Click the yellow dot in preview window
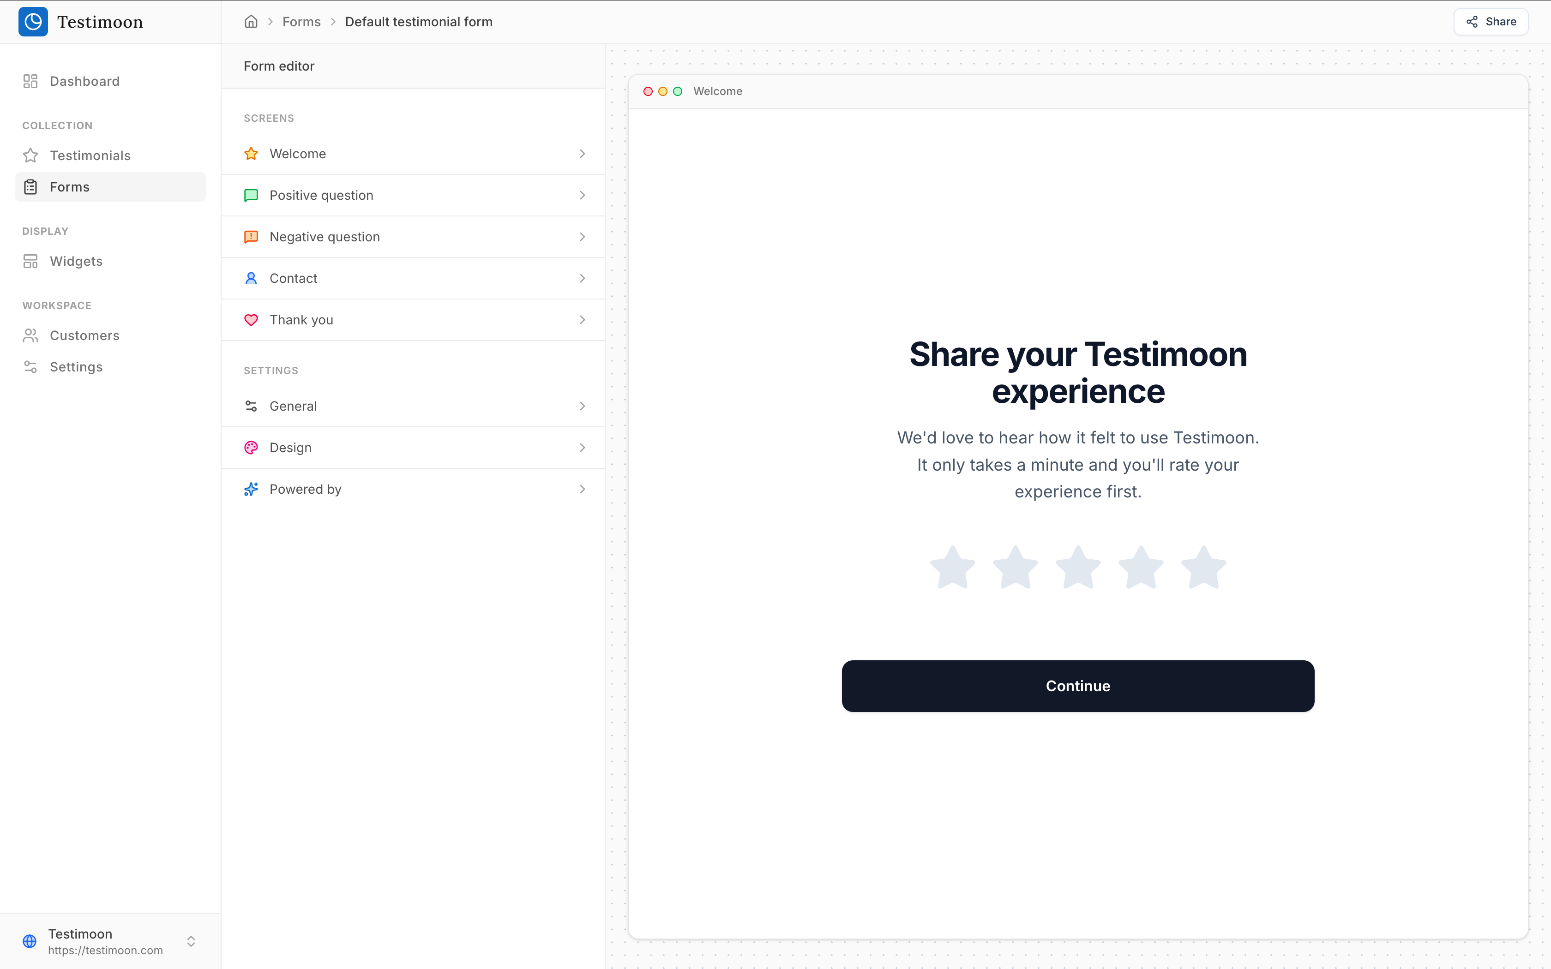1551x969 pixels. (x=663, y=92)
